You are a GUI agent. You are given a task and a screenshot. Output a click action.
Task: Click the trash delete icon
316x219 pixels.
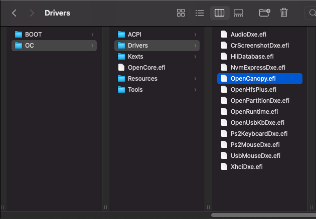click(x=284, y=13)
